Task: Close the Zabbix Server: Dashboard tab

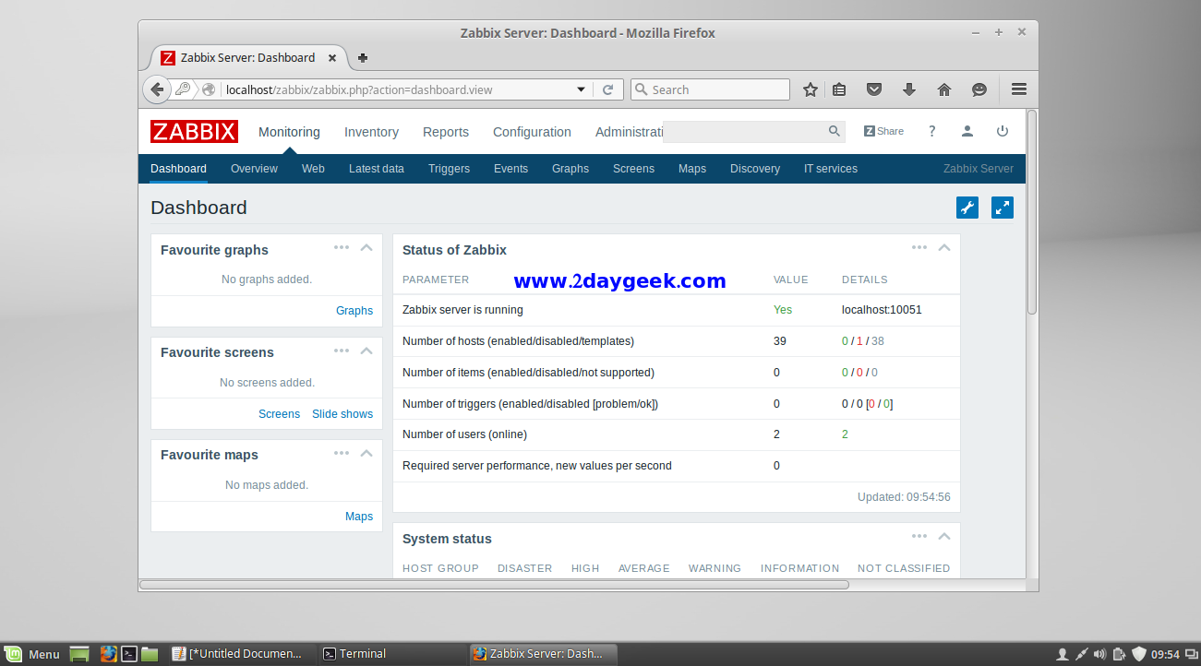Action: (x=332, y=57)
